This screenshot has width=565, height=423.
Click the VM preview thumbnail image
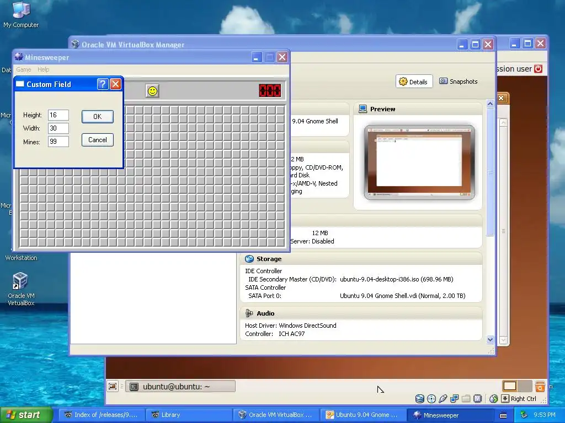pyautogui.click(x=419, y=162)
